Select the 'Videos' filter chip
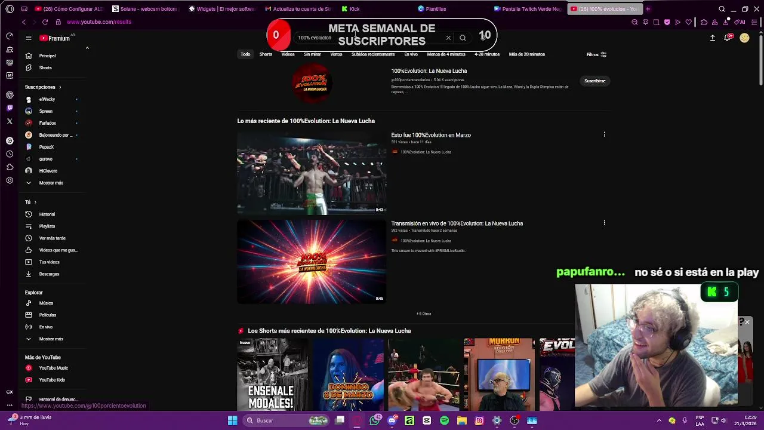This screenshot has height=430, width=764. (x=288, y=54)
